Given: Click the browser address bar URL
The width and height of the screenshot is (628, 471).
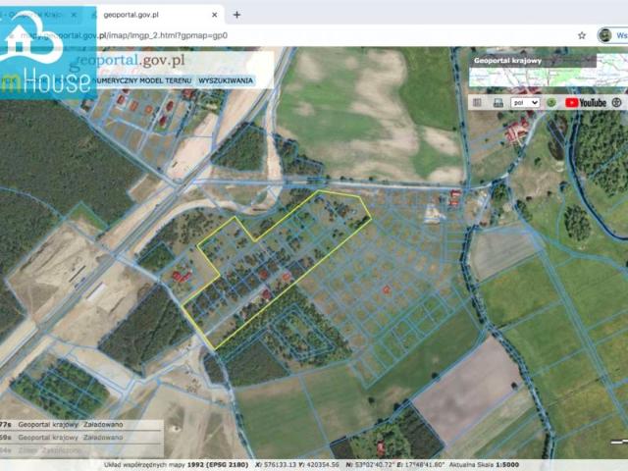Looking at the screenshot, I should (167, 34).
